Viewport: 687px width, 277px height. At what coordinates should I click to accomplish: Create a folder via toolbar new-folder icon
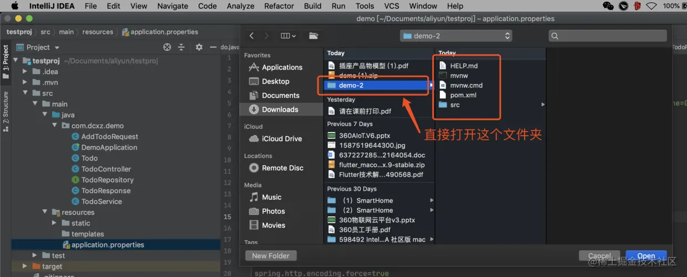[314, 36]
